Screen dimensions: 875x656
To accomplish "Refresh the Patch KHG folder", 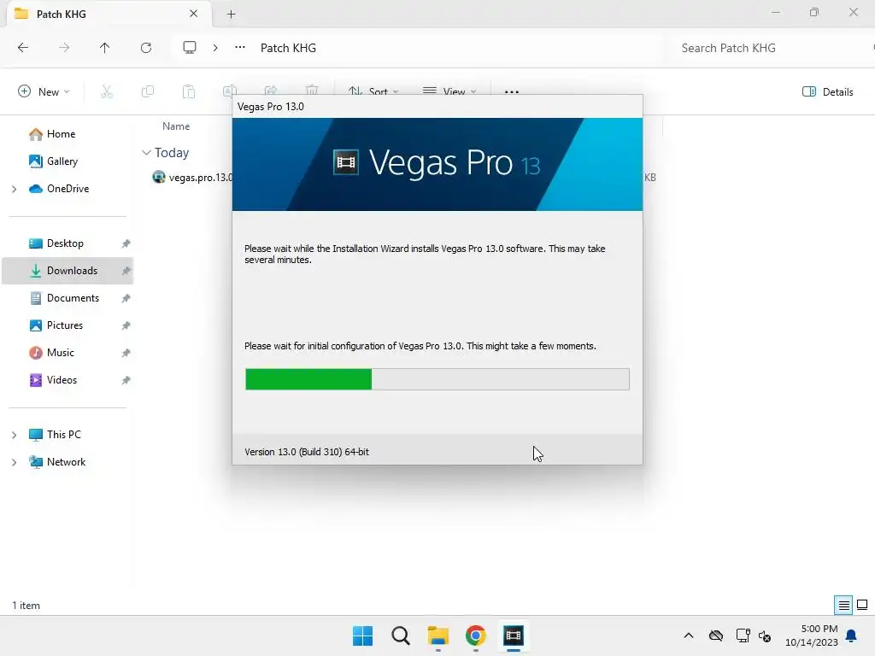I will click(146, 48).
